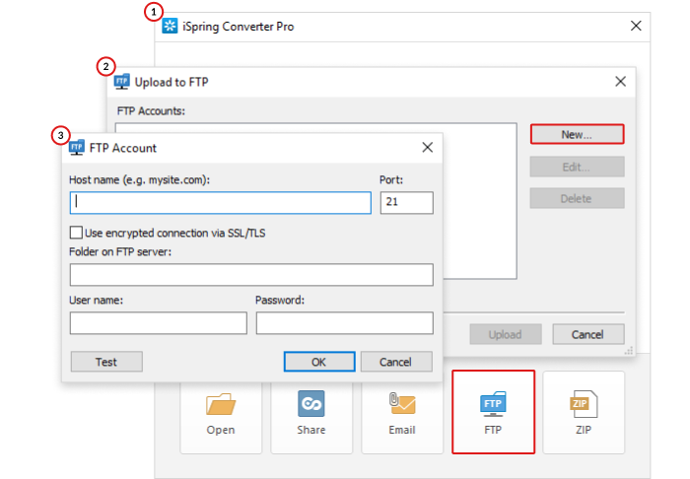Create a New FTP account
The image size is (690, 479).
click(577, 134)
